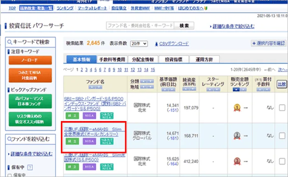Tick compare checkbox for eMAXIS Slim 全世界株式 row
The image size is (288, 177).
coord(282,136)
